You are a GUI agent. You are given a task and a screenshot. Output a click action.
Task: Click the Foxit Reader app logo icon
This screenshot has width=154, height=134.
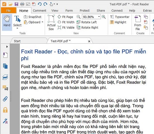tap(4, 4)
